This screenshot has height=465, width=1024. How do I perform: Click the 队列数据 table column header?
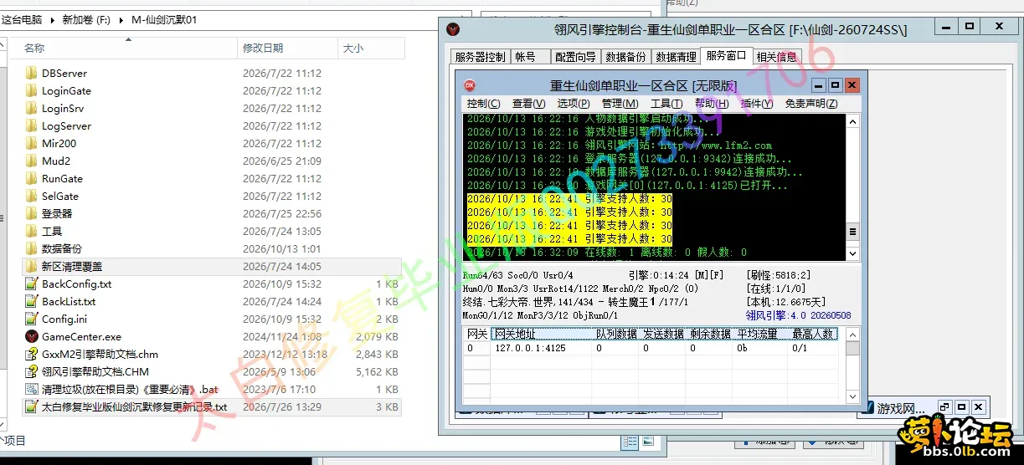(x=616, y=334)
